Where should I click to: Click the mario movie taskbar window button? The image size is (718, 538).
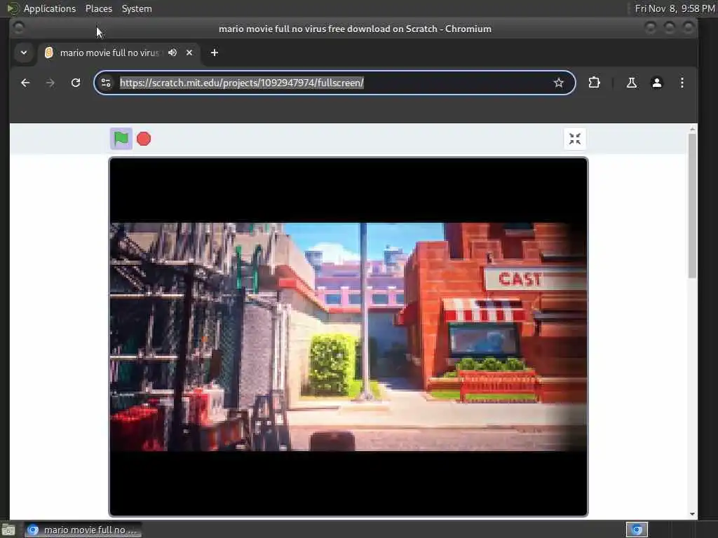83,530
